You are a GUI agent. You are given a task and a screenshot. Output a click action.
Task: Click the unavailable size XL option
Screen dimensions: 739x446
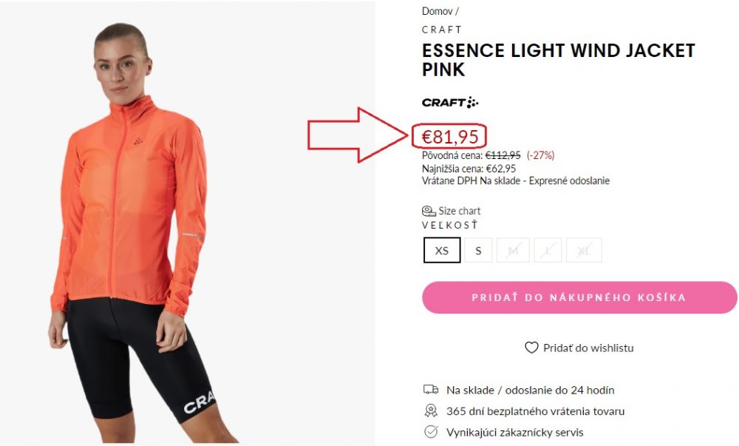point(583,250)
